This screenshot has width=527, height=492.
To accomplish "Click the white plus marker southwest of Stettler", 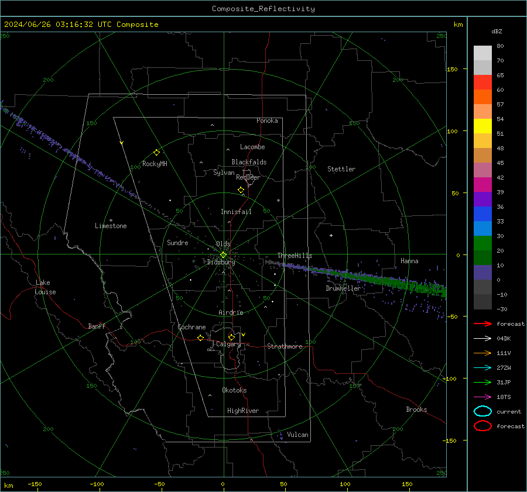I will pyautogui.click(x=331, y=235).
